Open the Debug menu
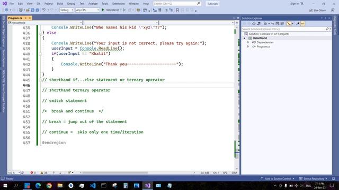Viewport: 339px width, 190px height. (x=71, y=4)
